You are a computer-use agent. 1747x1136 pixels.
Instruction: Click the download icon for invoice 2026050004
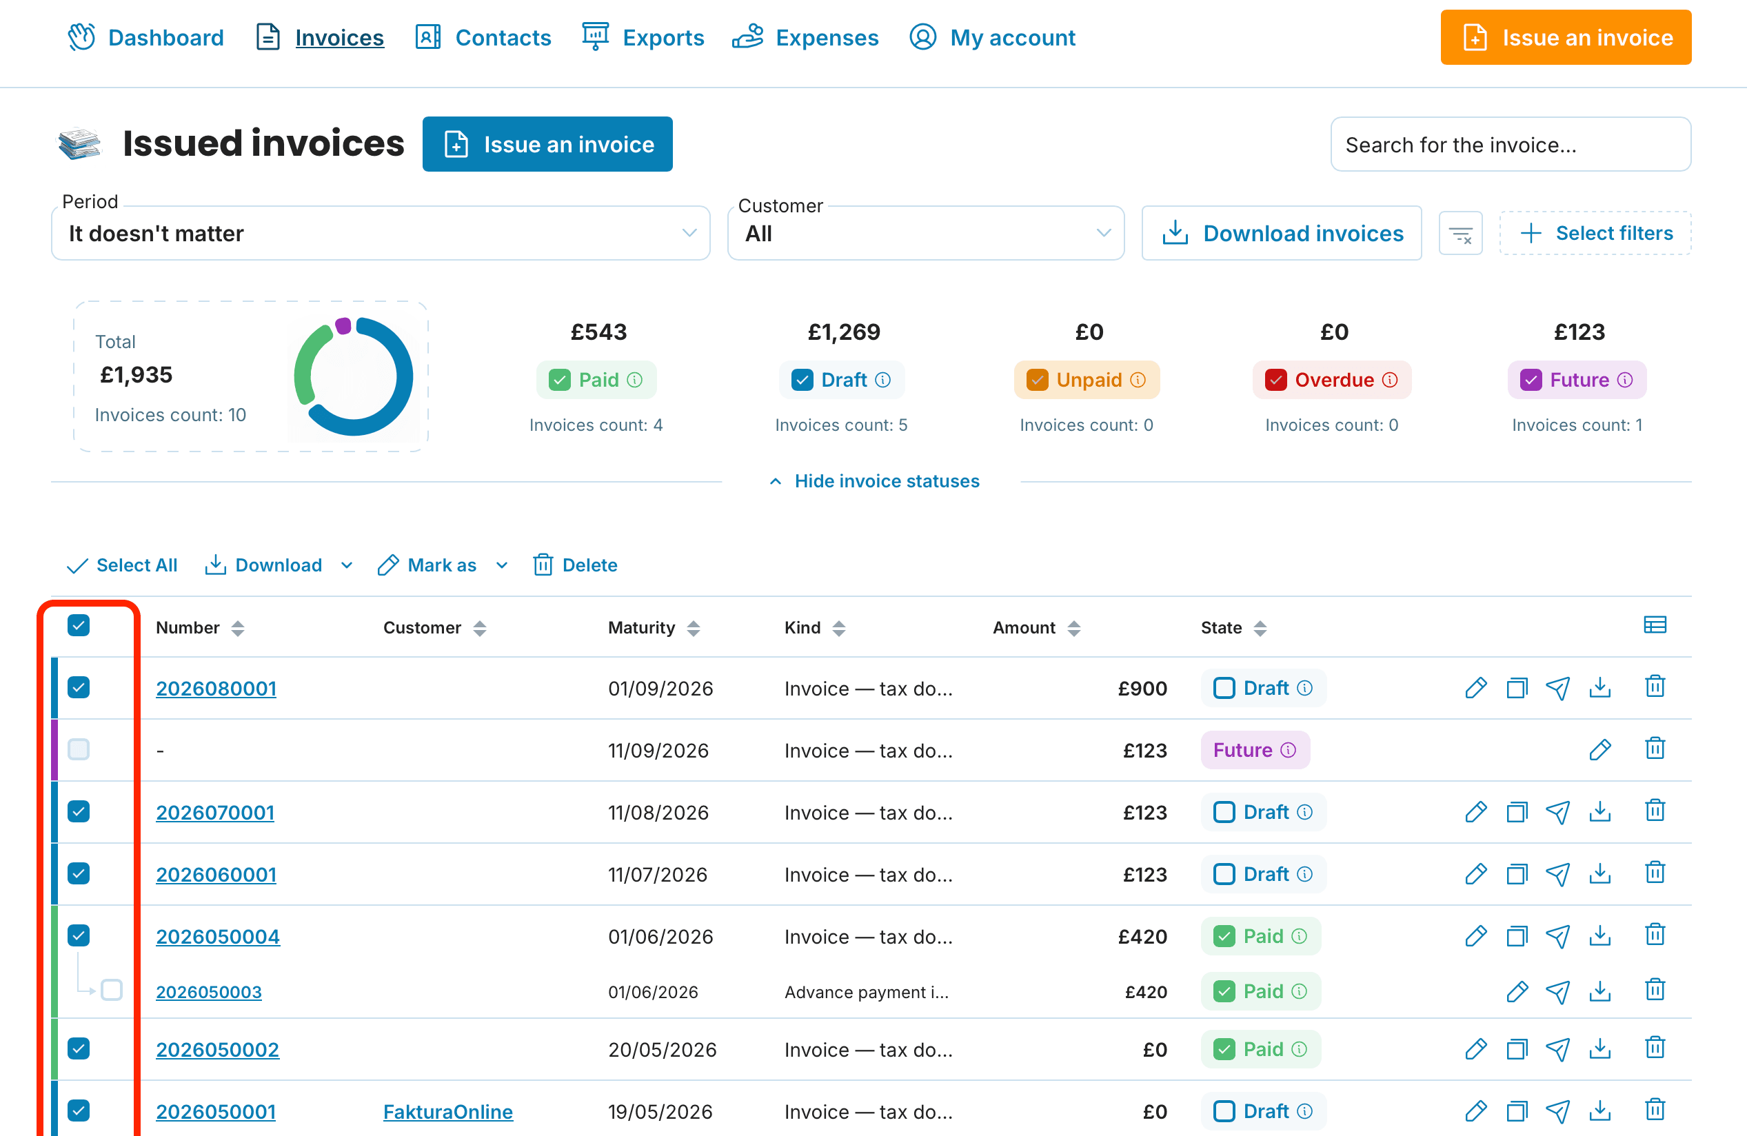(x=1599, y=935)
